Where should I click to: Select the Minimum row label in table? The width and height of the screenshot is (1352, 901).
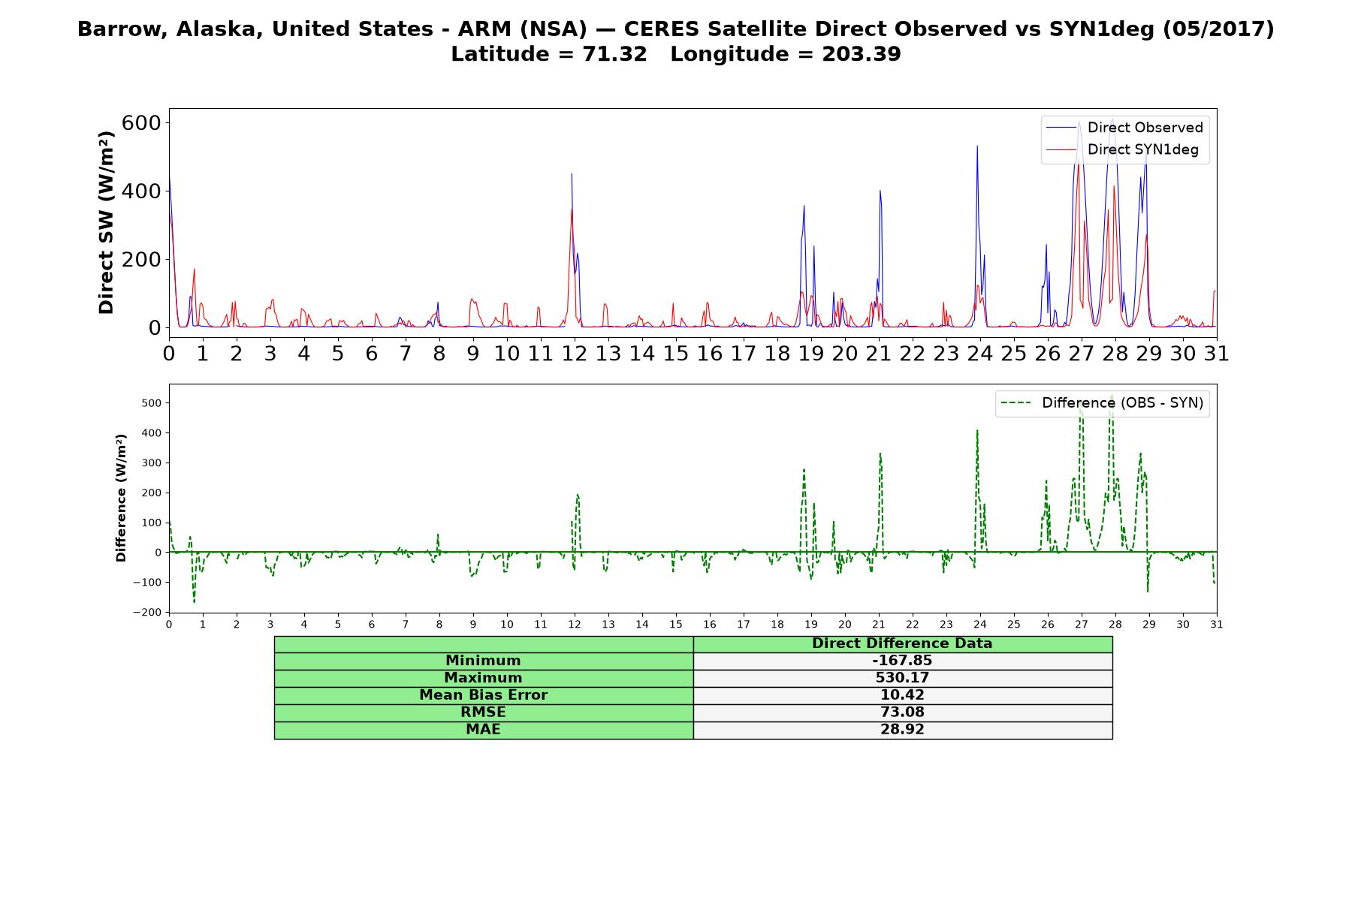[x=484, y=661]
